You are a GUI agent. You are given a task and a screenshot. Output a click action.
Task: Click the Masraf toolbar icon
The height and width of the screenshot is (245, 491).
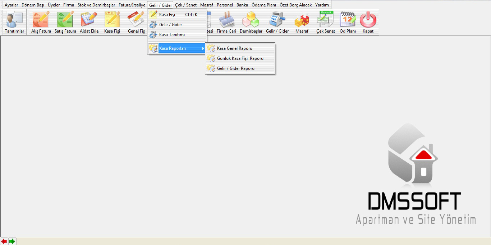coord(302,22)
